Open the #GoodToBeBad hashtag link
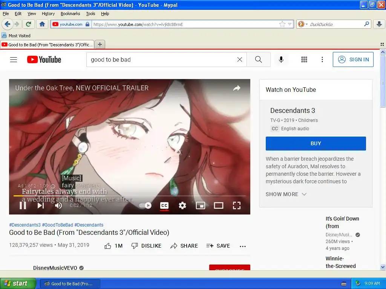386x289 pixels. tap(58, 225)
